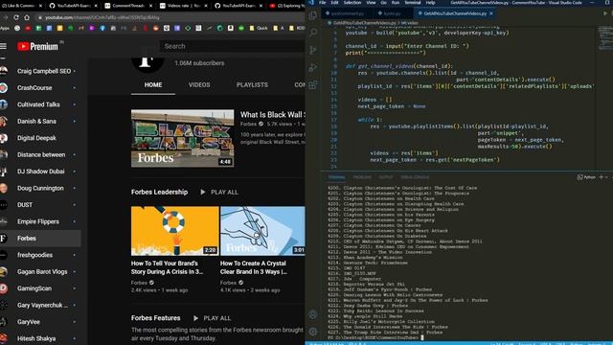Select the channel Home tab

(153, 85)
